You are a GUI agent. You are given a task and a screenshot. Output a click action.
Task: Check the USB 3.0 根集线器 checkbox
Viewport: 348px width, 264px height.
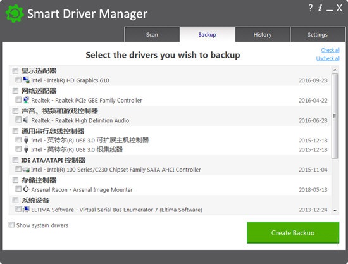click(18, 149)
